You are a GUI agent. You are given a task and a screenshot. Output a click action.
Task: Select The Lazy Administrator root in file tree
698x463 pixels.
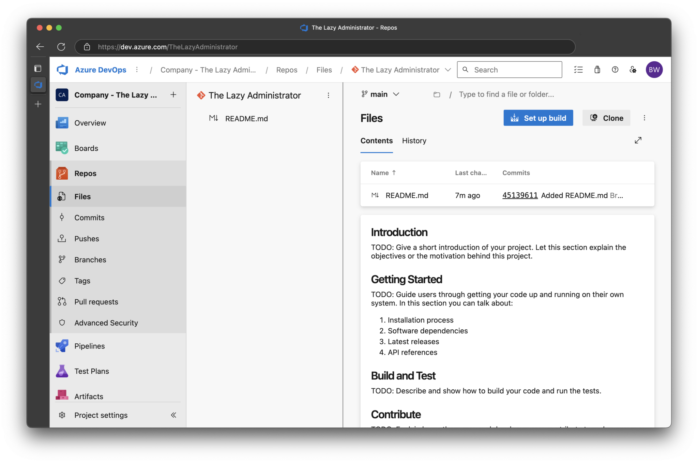(255, 95)
